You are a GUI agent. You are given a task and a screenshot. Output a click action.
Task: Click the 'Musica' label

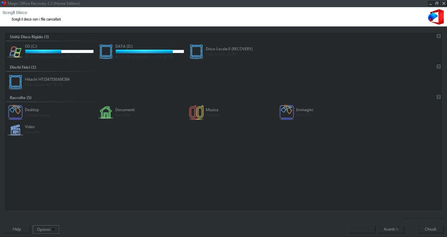(x=212, y=110)
